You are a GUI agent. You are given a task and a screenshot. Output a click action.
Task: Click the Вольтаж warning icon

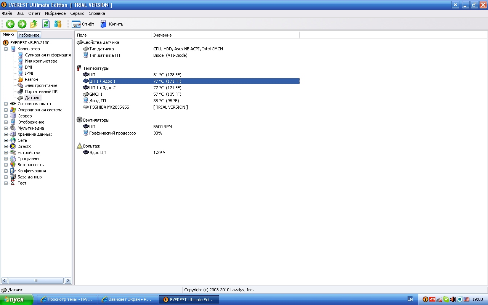pos(79,146)
